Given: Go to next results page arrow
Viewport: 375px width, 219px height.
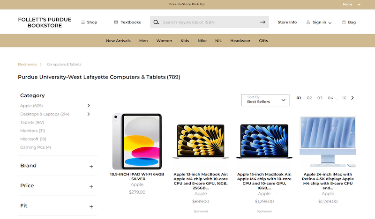Looking at the screenshot, I should click(x=352, y=98).
